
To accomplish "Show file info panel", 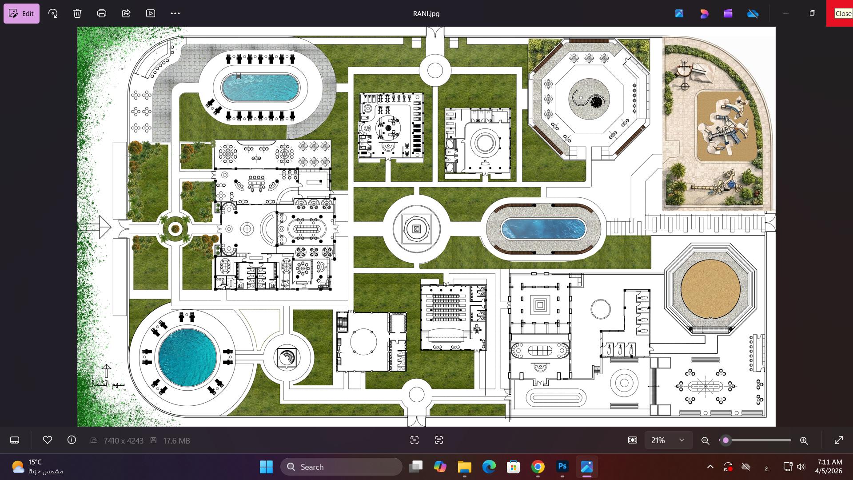I will tap(72, 440).
